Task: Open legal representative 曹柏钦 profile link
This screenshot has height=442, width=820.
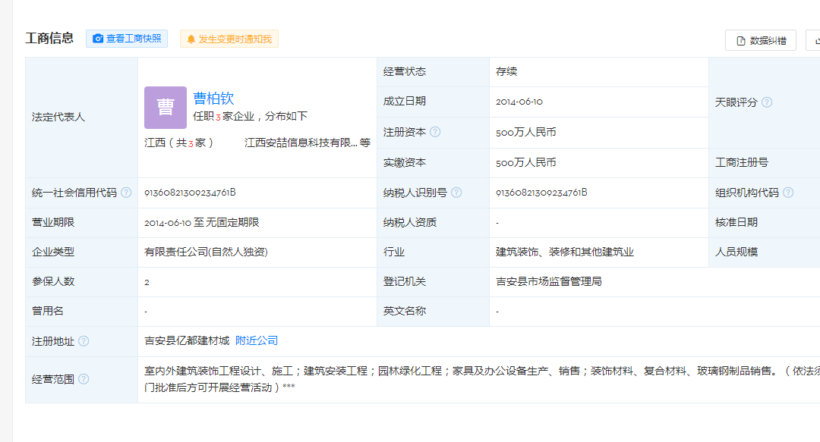Action: pos(213,98)
